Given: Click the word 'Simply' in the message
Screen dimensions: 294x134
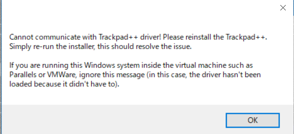Looking at the screenshot, I should click(x=19, y=47).
